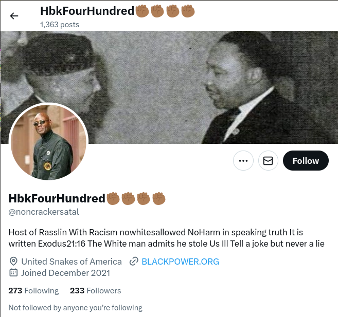Viewport: 338px width, 317px height.
Task: Open the three-dot more options menu
Action: (x=243, y=161)
